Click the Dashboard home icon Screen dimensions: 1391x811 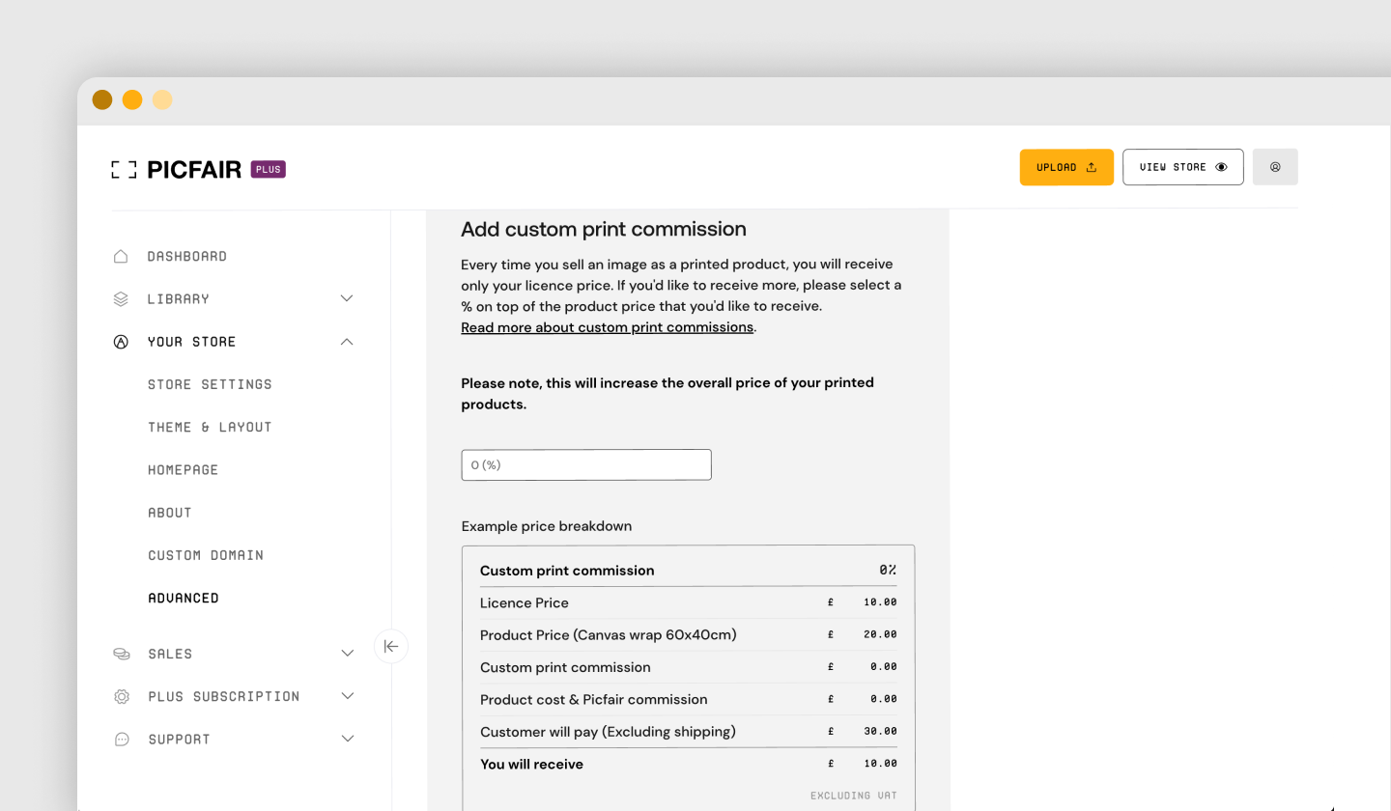(x=121, y=256)
